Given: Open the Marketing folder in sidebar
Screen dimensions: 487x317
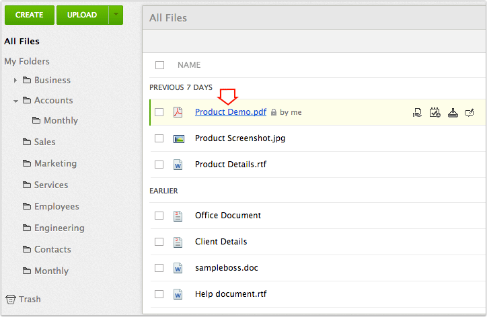Looking at the screenshot, I should pos(55,163).
